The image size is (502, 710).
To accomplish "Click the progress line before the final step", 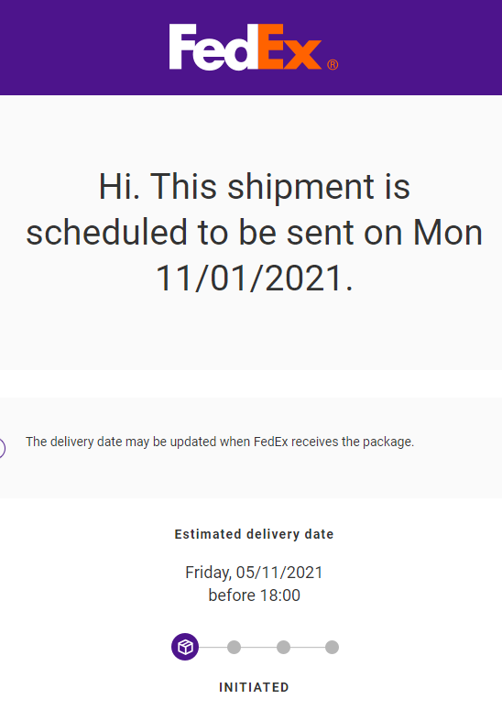I will click(308, 648).
